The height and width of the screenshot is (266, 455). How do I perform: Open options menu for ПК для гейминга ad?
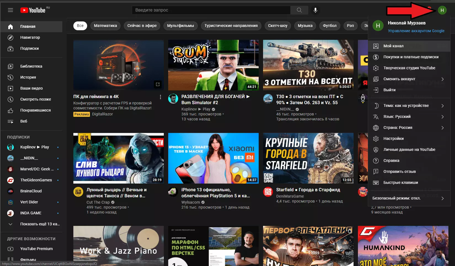[160, 97]
